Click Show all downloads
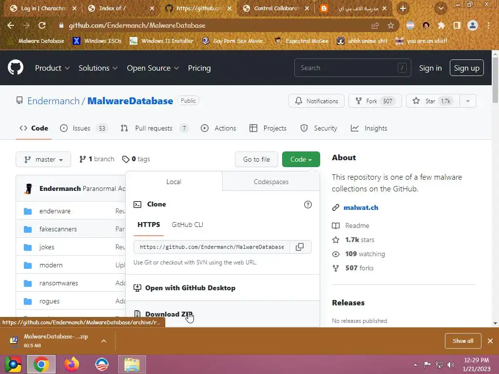Viewport: 499px width, 374px height. tap(463, 341)
